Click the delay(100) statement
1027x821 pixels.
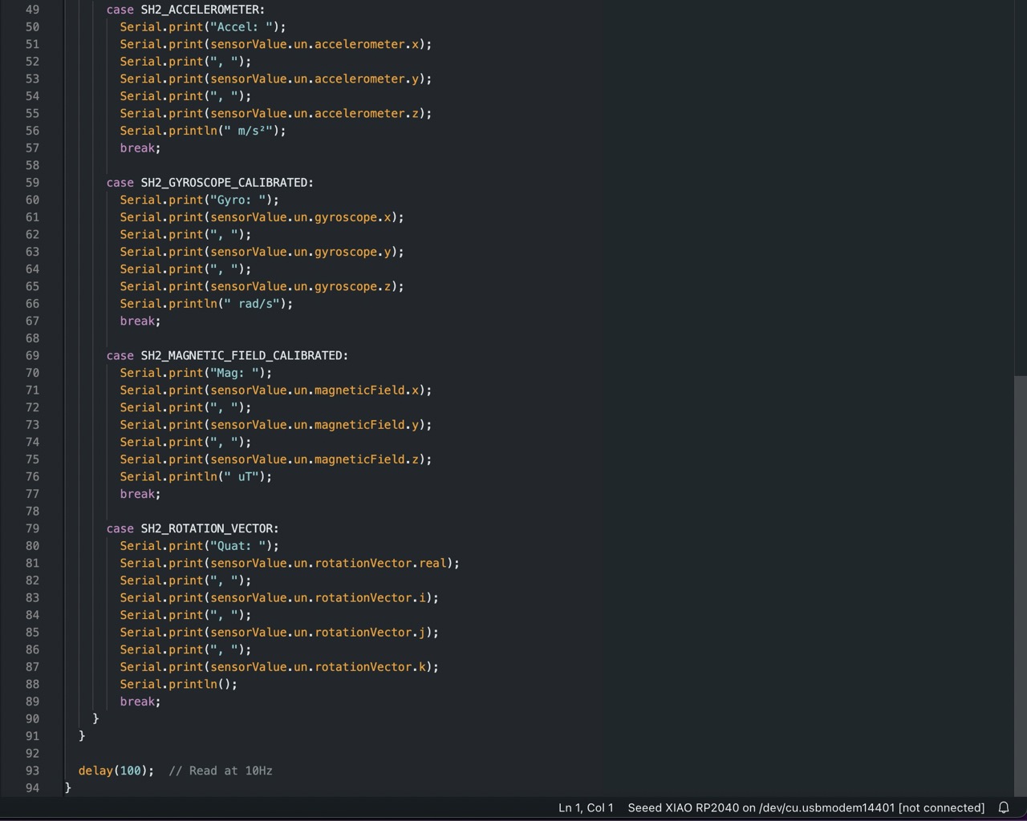coord(116,770)
